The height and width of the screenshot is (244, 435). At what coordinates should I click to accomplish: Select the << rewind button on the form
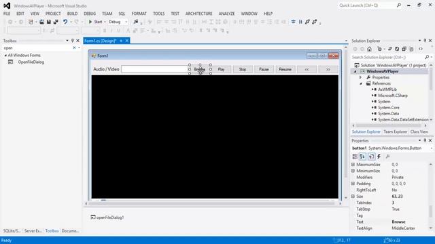click(307, 69)
